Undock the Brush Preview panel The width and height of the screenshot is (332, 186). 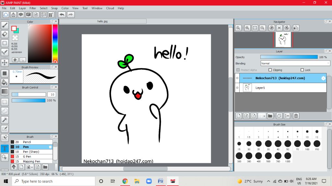(52, 67)
